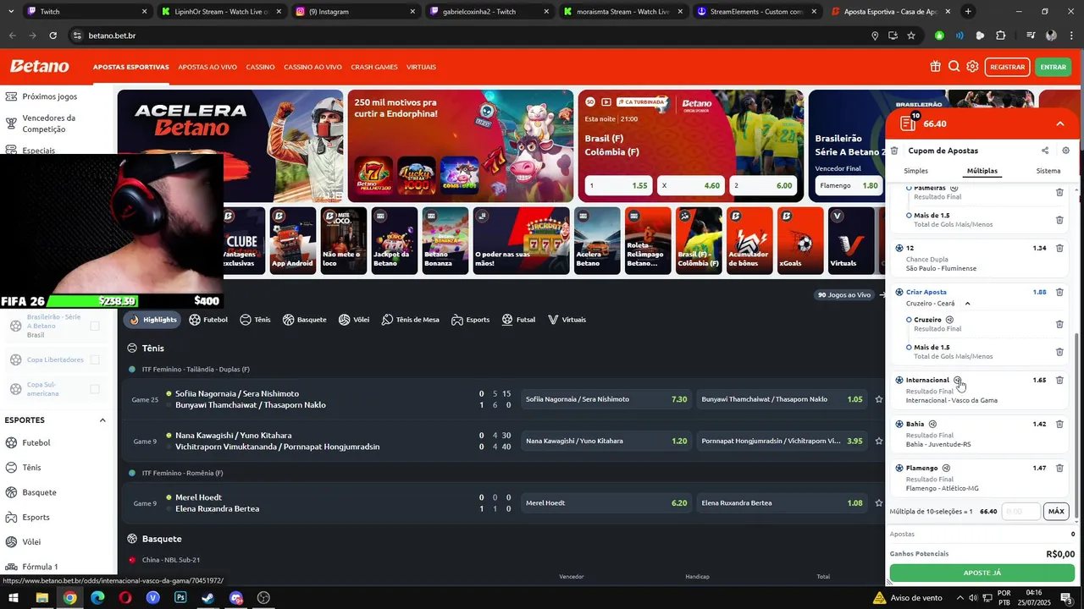Image resolution: width=1084 pixels, height=609 pixels.
Task: Bet on Bunyawi Thamchaiwat / Thasaporn Naklo at 1.05
Action: [782, 399]
